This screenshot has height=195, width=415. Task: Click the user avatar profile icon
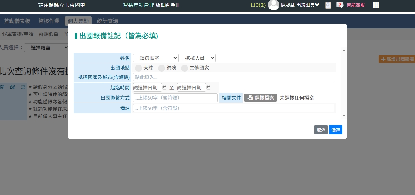(x=274, y=5)
